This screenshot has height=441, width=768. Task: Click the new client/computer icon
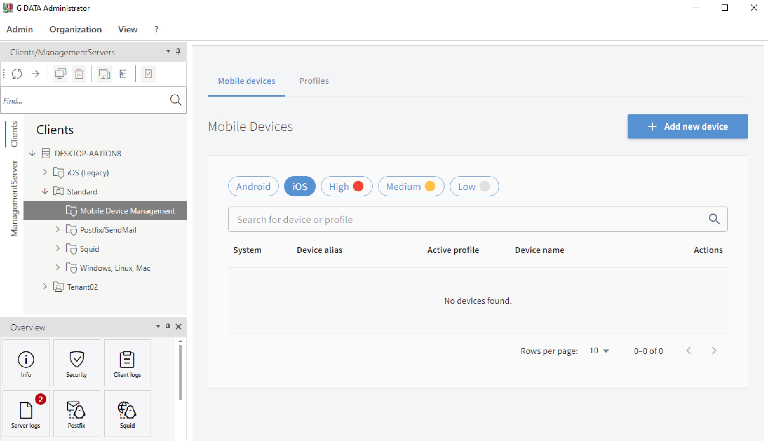60,74
